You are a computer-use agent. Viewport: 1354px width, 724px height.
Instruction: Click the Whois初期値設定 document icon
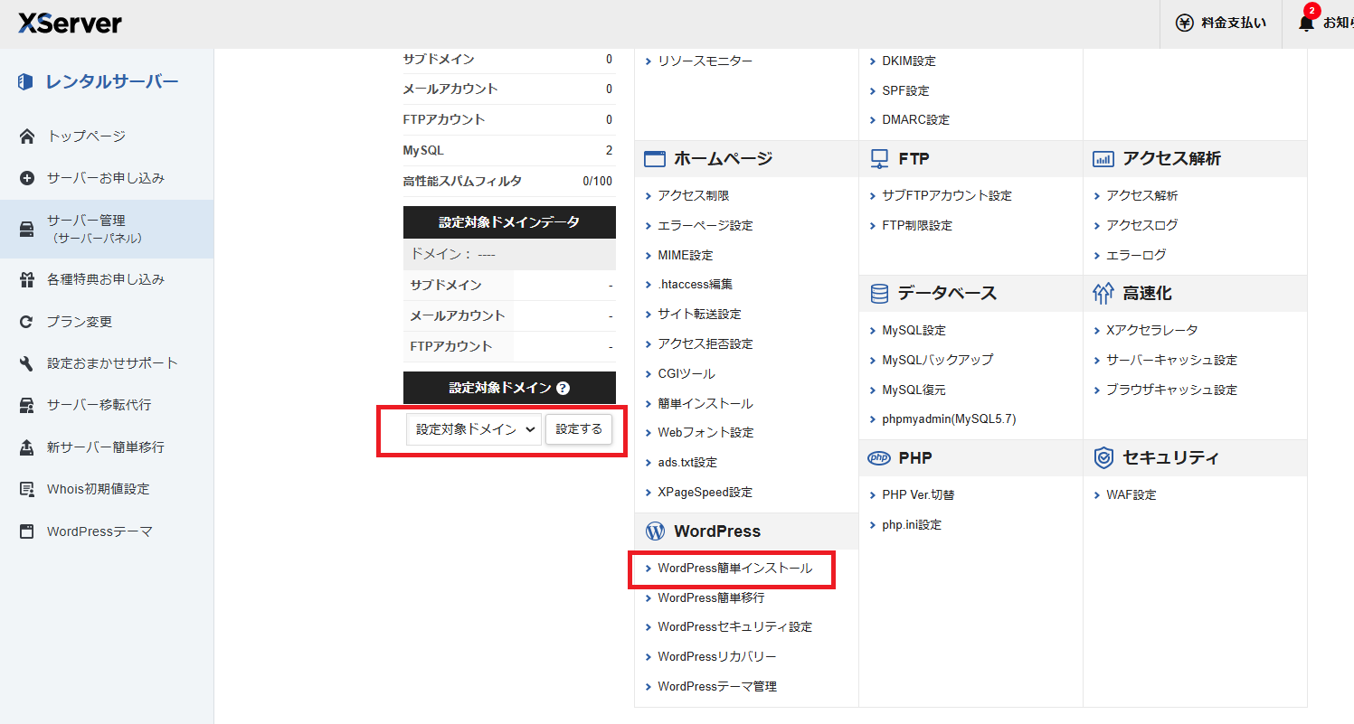27,489
